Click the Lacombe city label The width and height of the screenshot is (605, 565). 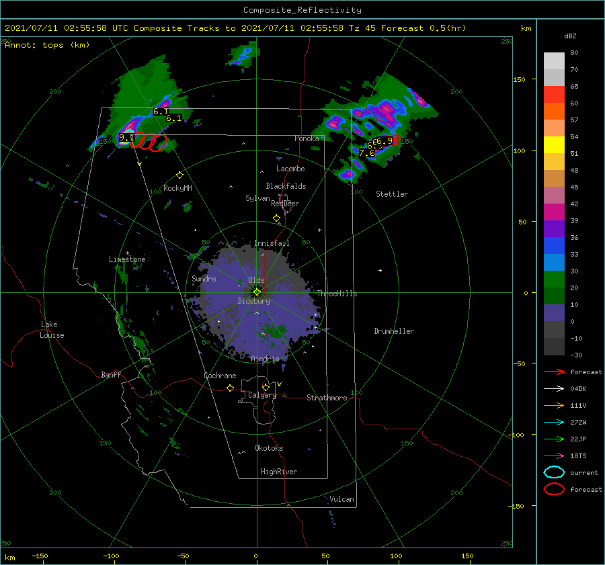[x=290, y=169]
